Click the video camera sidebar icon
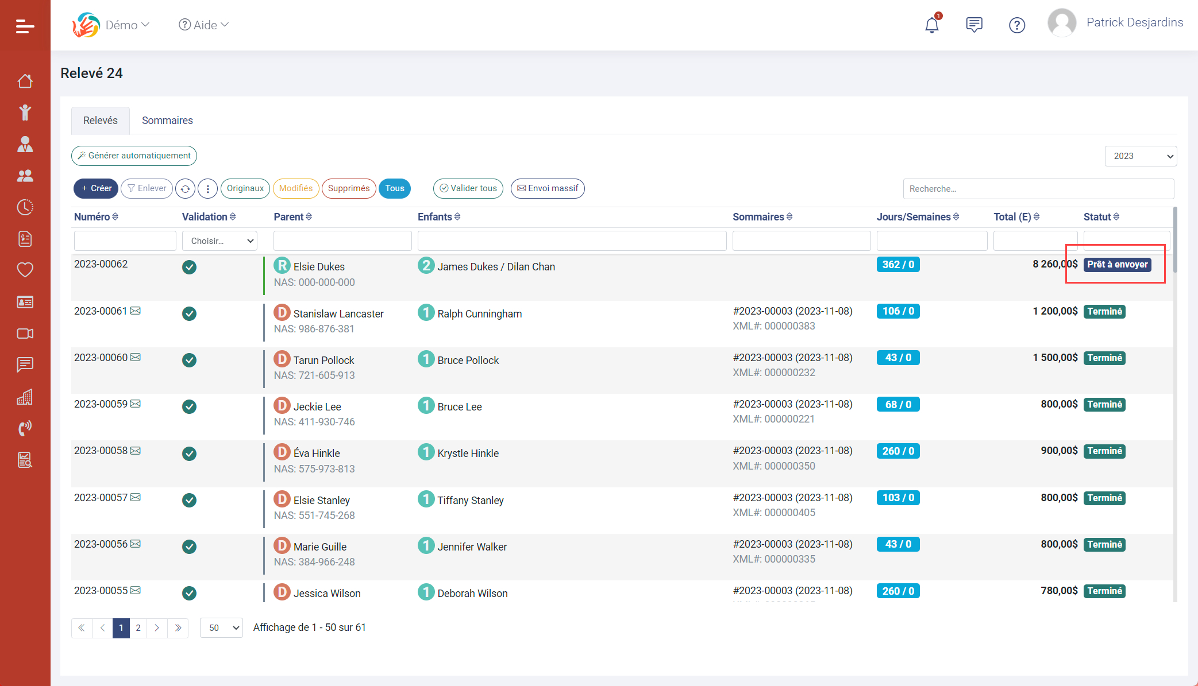 25,334
